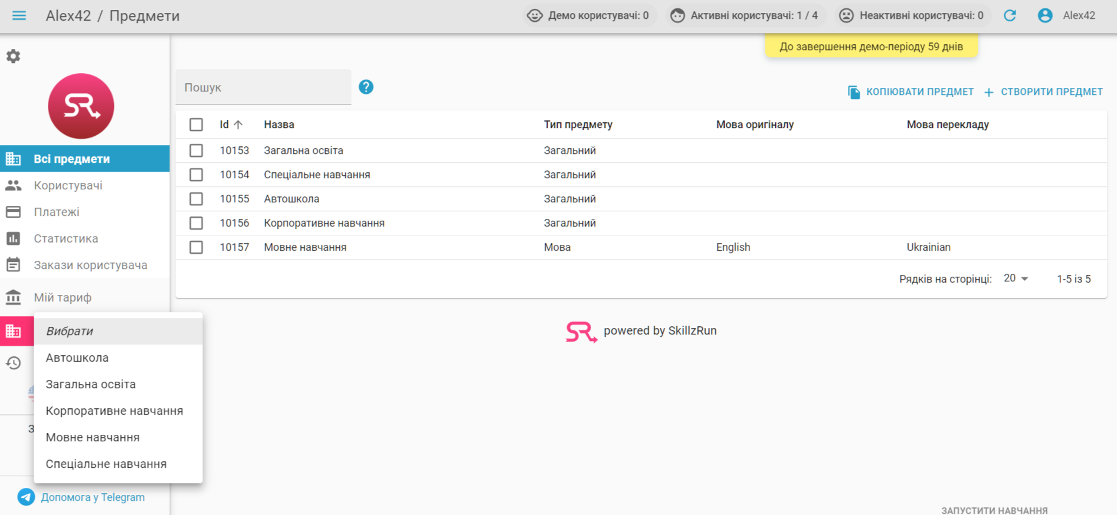Screen dimensions: 1117x515
Task: Click the settings gear icon in sidebar
Action: click(x=13, y=56)
